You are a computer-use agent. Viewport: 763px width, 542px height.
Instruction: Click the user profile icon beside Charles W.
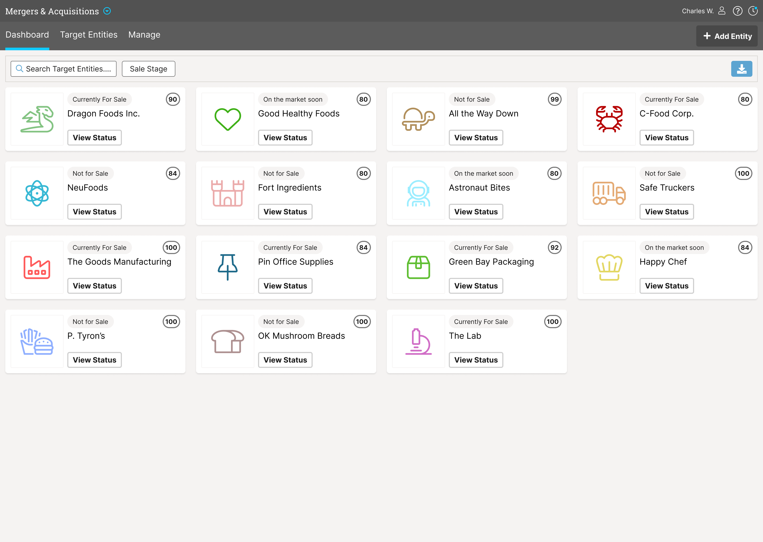(x=722, y=11)
